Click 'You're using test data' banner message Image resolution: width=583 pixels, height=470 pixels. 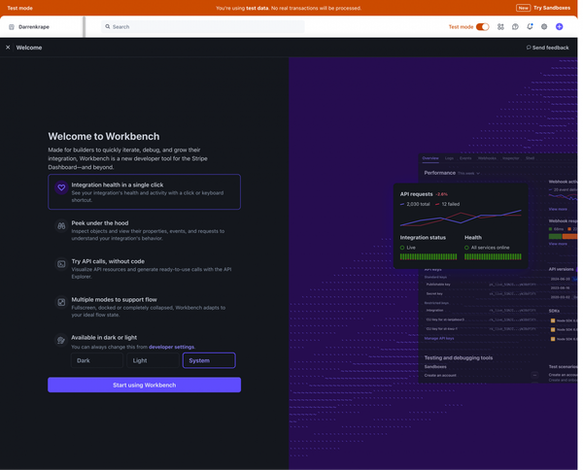point(289,8)
